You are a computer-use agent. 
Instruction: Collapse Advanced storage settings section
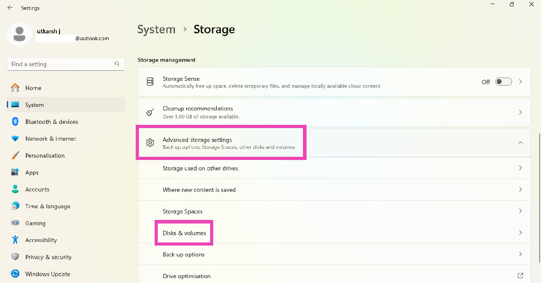pyautogui.click(x=520, y=142)
